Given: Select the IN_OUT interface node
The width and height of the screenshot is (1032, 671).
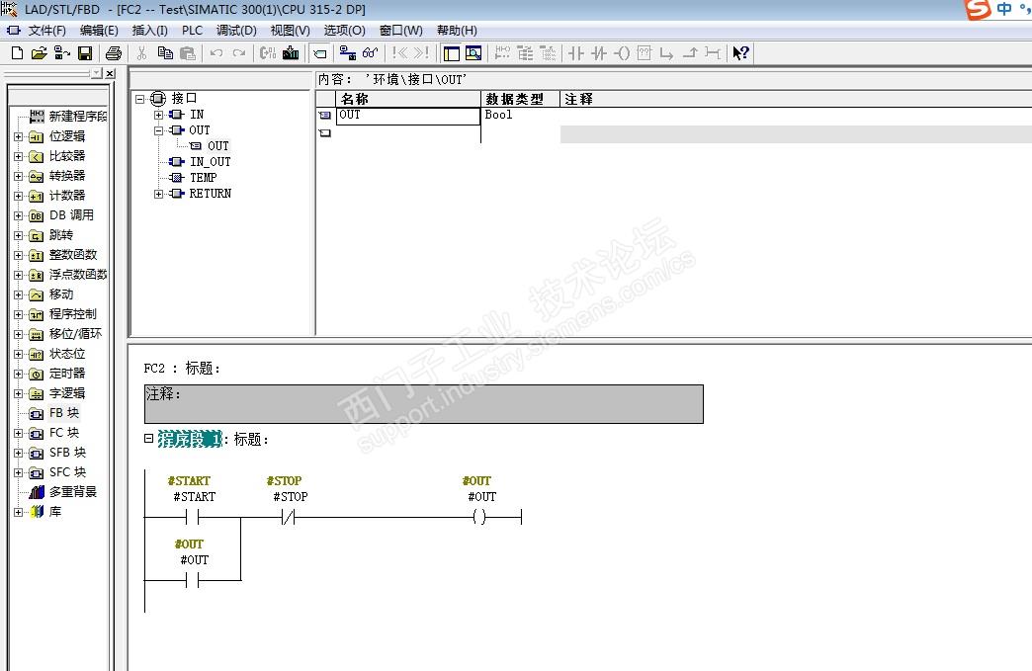Looking at the screenshot, I should (x=210, y=162).
